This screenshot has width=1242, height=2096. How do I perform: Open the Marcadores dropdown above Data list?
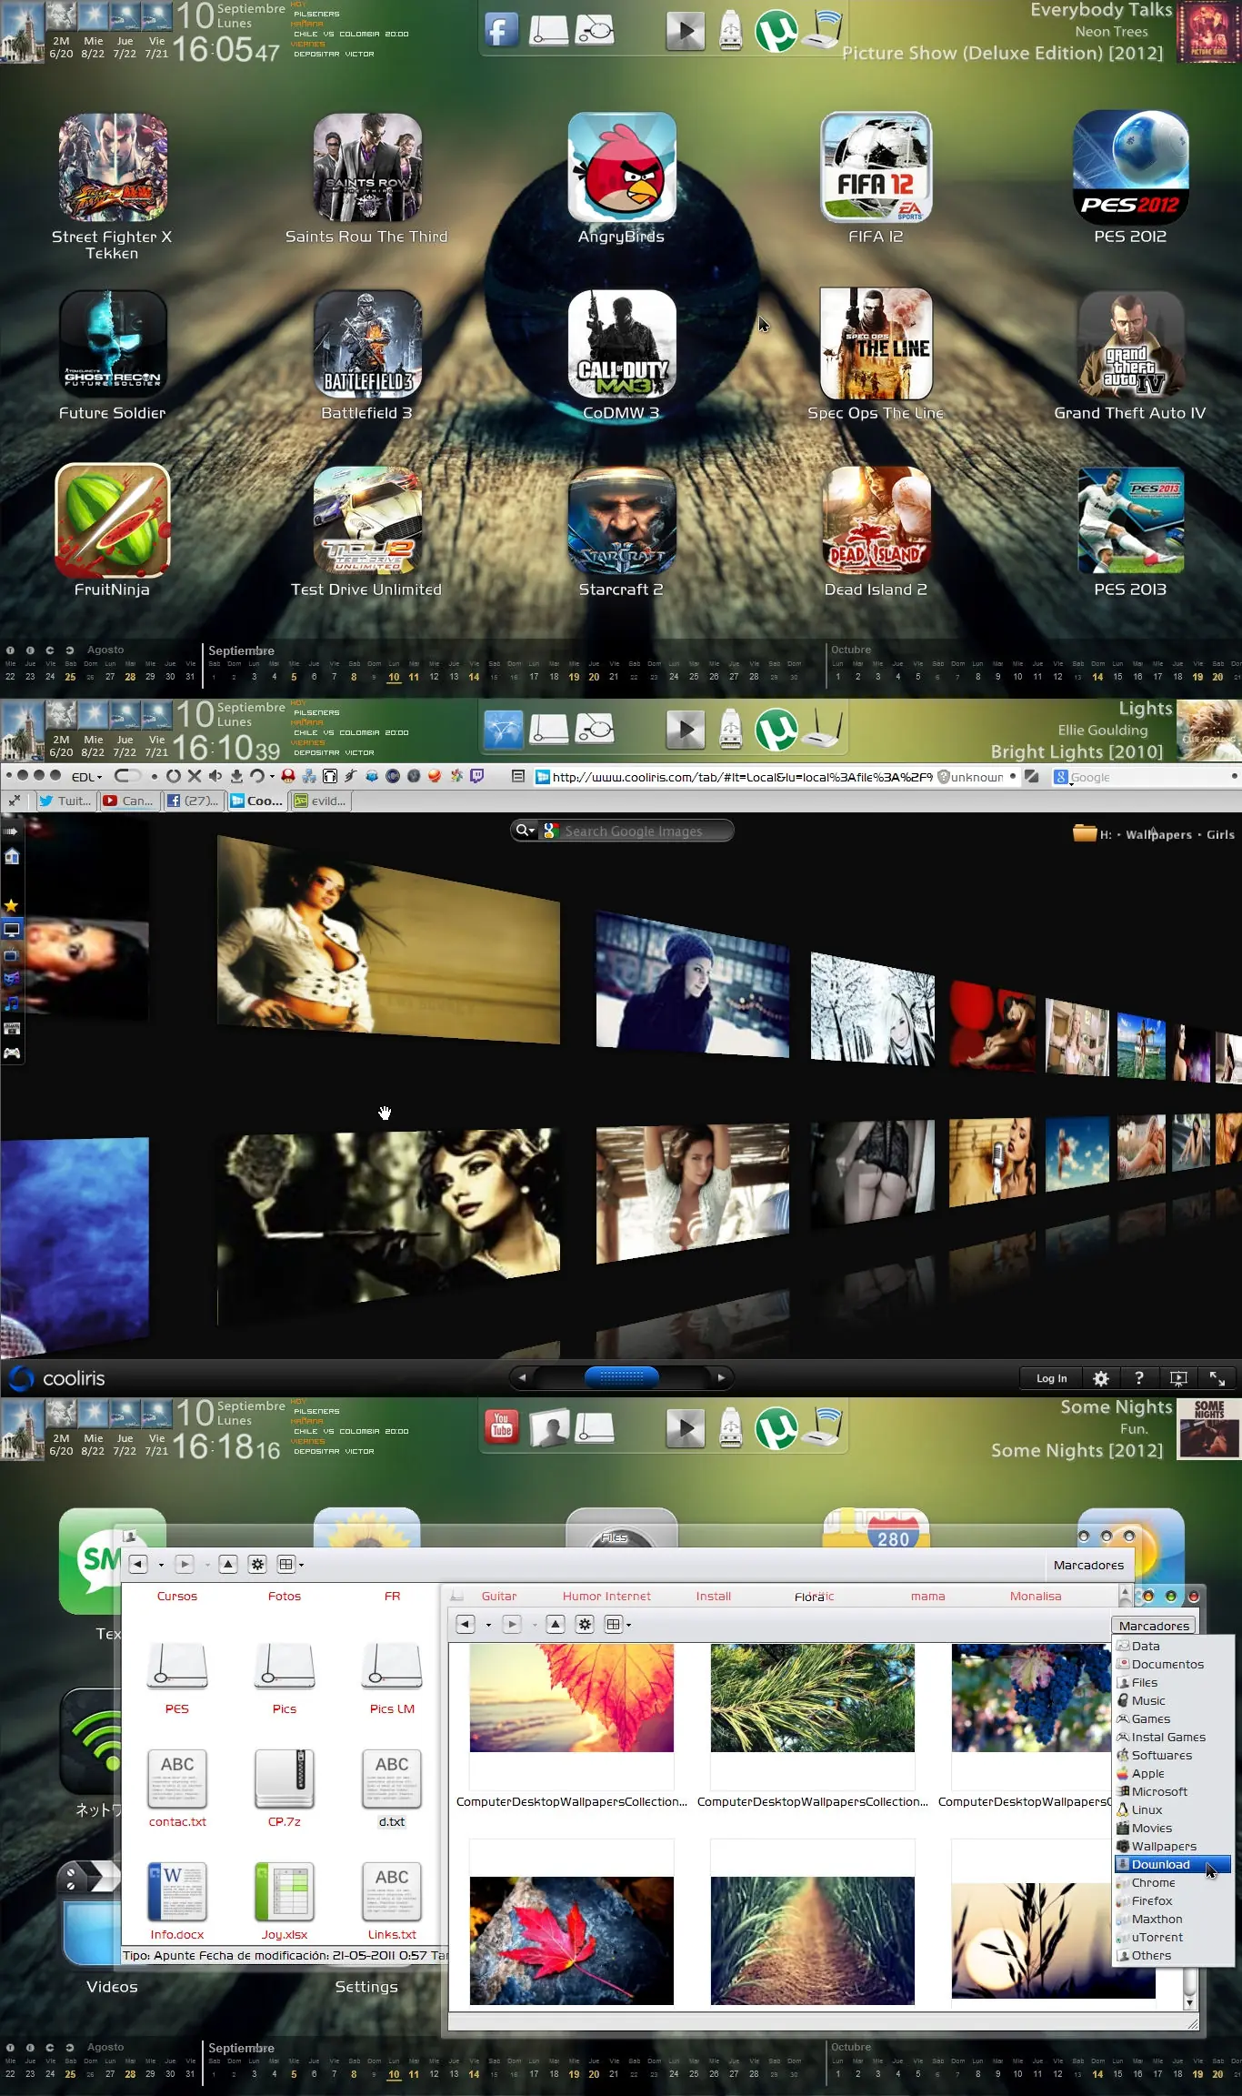click(x=1154, y=1626)
